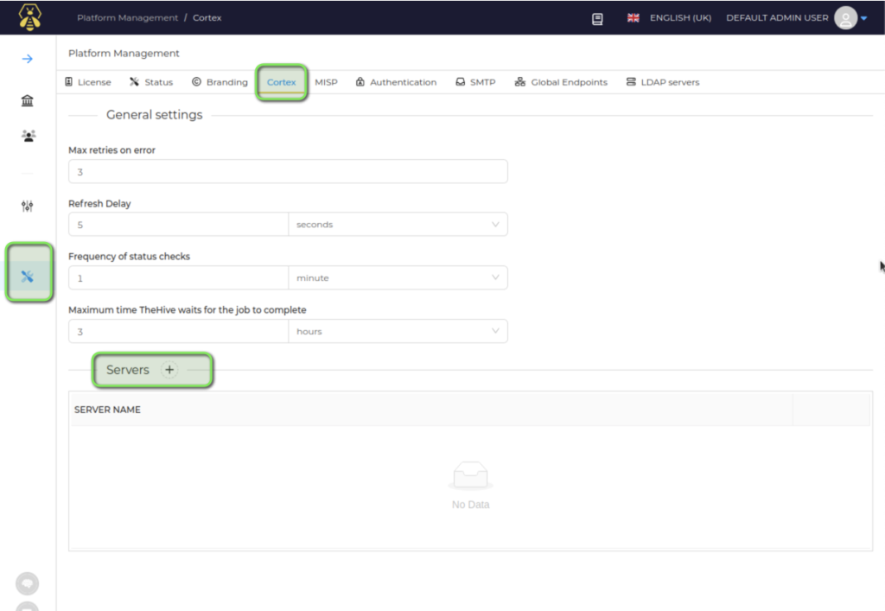Switch to License tab
The width and height of the screenshot is (885, 611).
coord(88,82)
